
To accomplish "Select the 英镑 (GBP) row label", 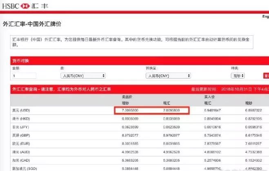I will coord(21,135).
